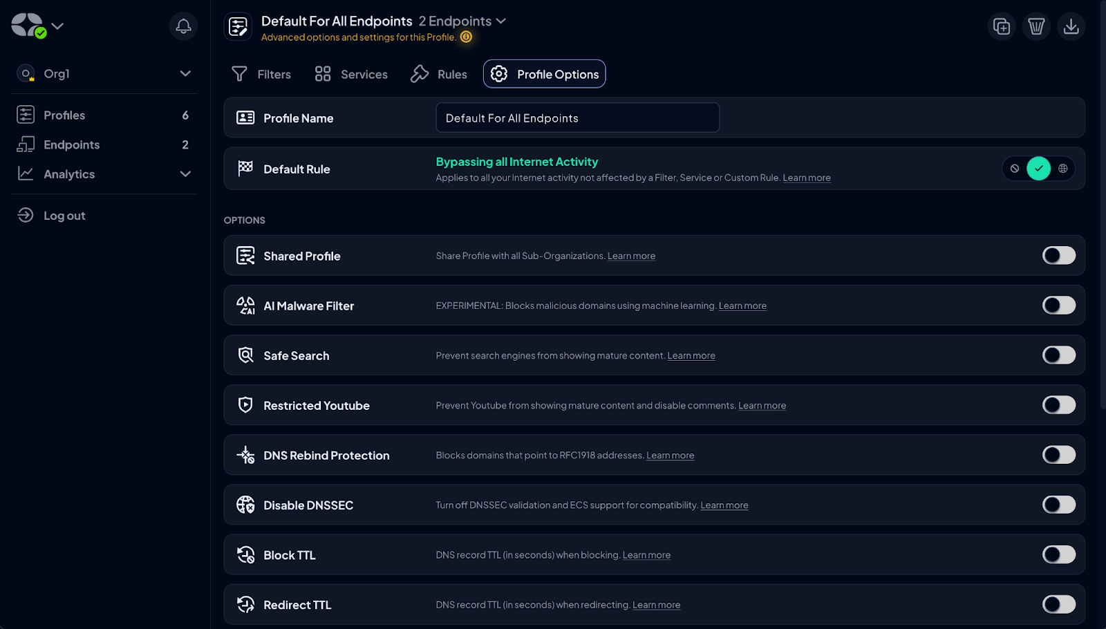Open Profiles in the sidebar

(104, 115)
